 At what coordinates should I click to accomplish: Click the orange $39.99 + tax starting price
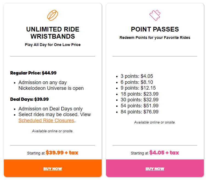[x=62, y=153]
